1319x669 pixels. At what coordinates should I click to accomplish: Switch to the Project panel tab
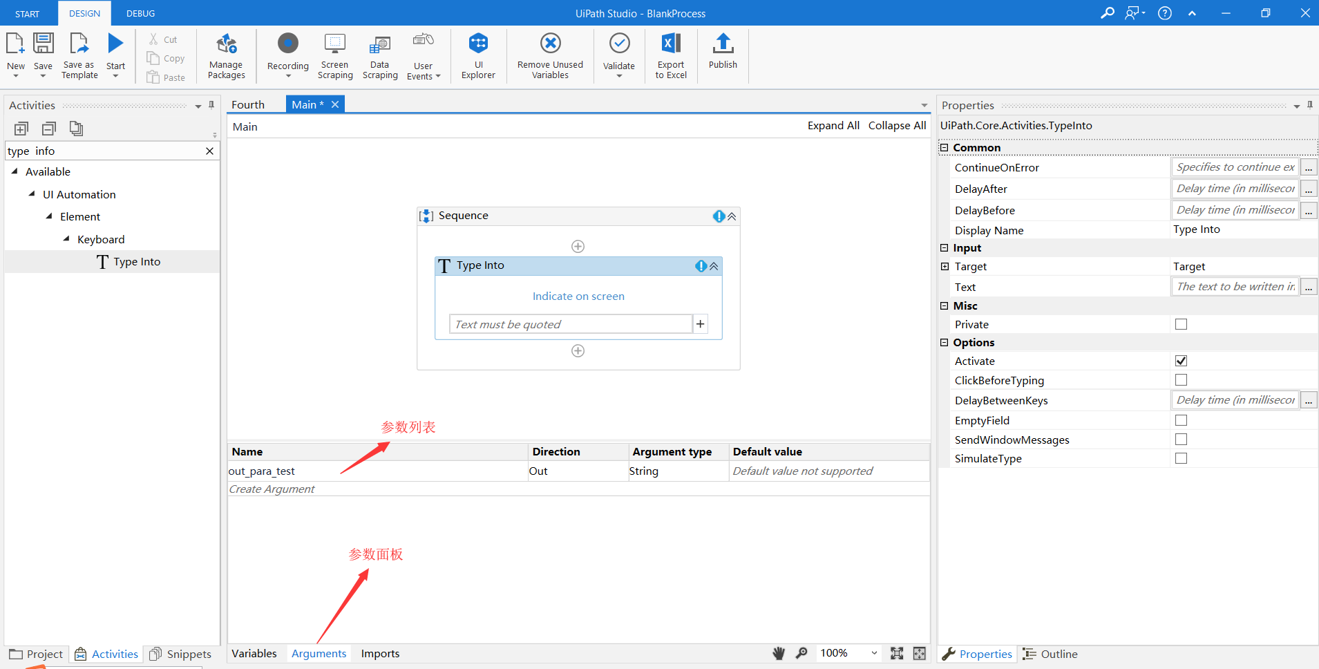[37, 654]
